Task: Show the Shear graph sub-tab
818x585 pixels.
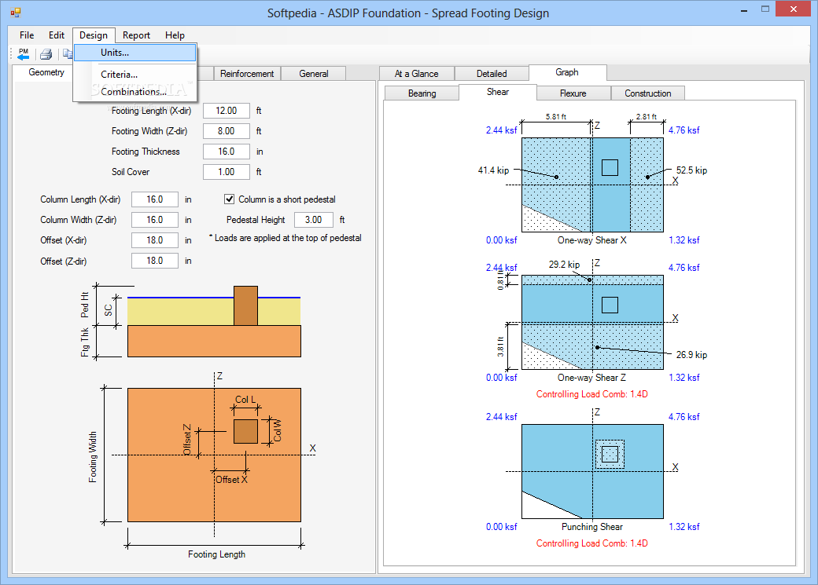Action: click(498, 92)
